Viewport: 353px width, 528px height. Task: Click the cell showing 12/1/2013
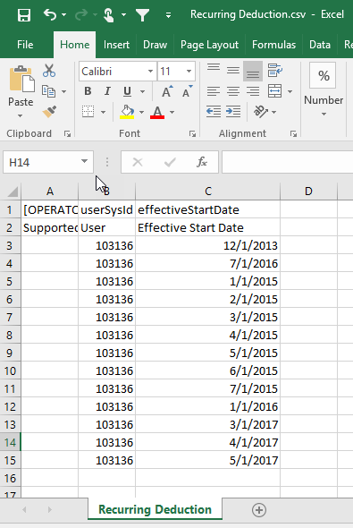(x=207, y=245)
